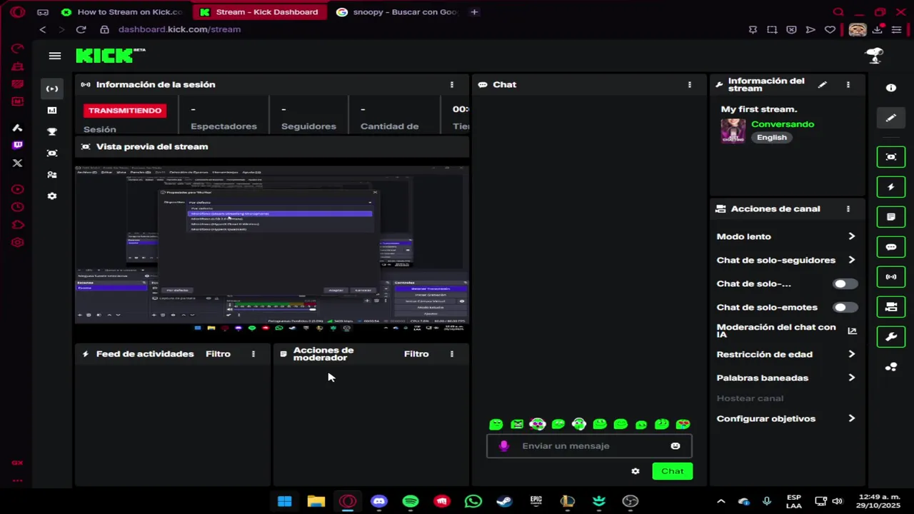The width and height of the screenshot is (914, 514).
Task: Toggle the moderator actions note widget icon
Action: coord(891,217)
